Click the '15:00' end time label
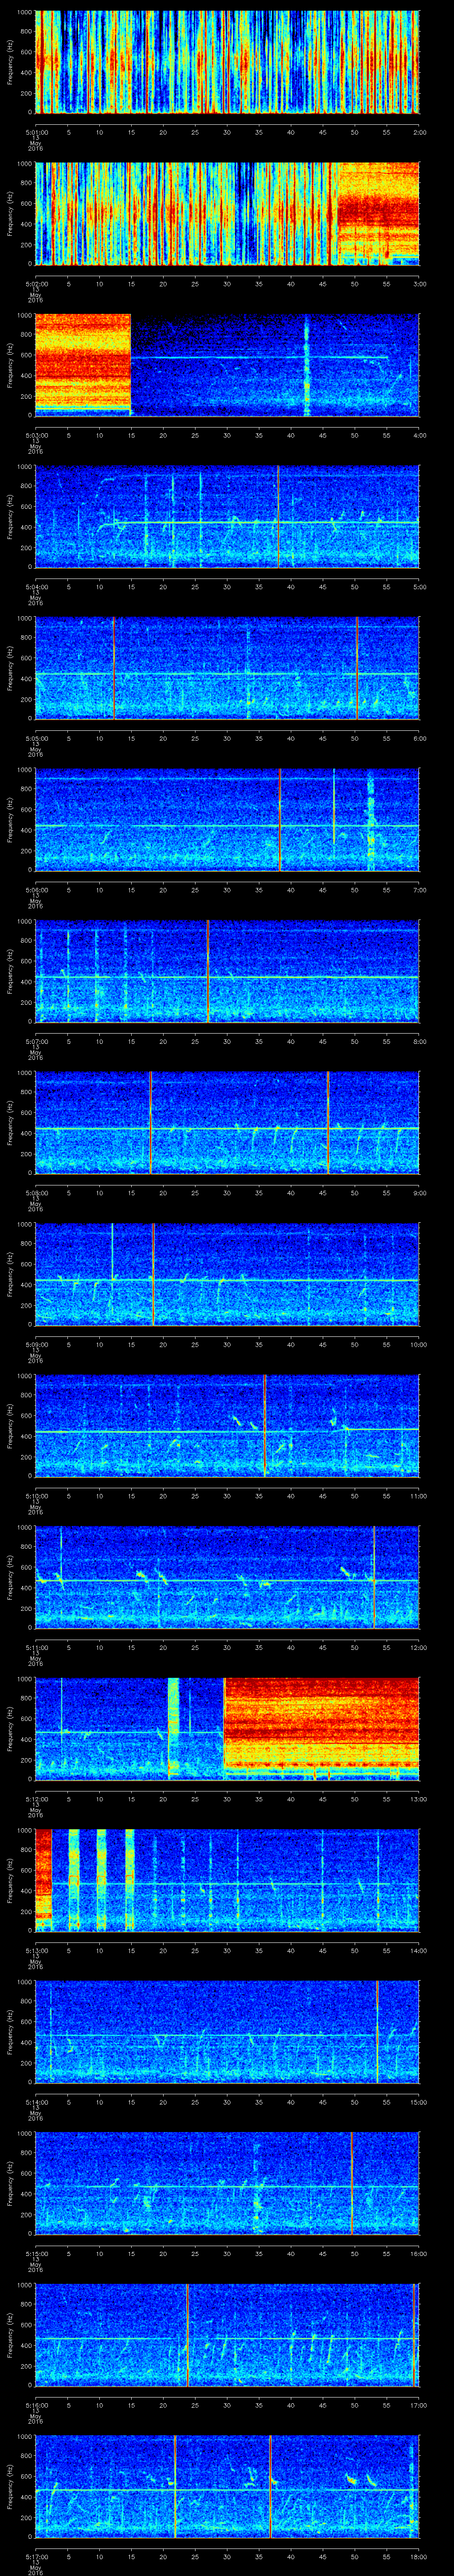Image resolution: width=454 pixels, height=2576 pixels. [418, 2101]
